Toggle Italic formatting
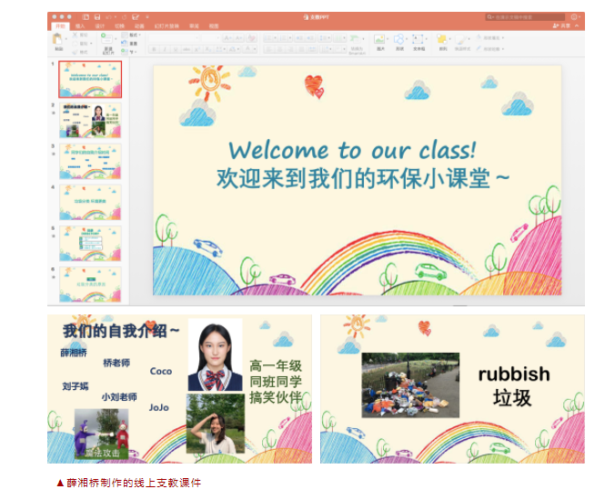This screenshot has height=499, width=615. coord(165,49)
